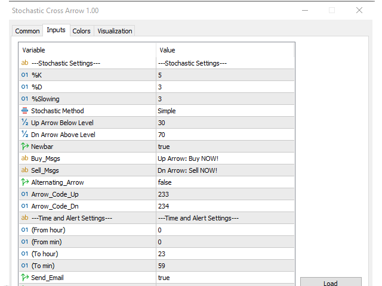Image resolution: width=382 pixels, height=286 pixels.
Task: Edit the (To hour) value 23
Action: coord(225,254)
